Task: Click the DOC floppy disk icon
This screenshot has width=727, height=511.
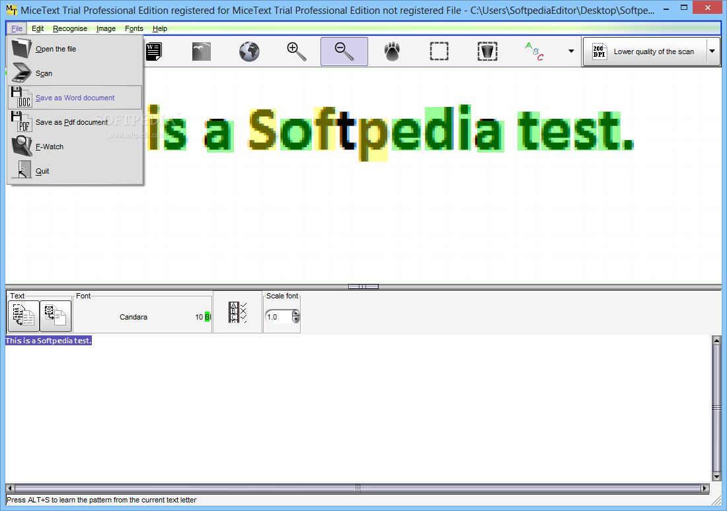Action: pos(21,97)
